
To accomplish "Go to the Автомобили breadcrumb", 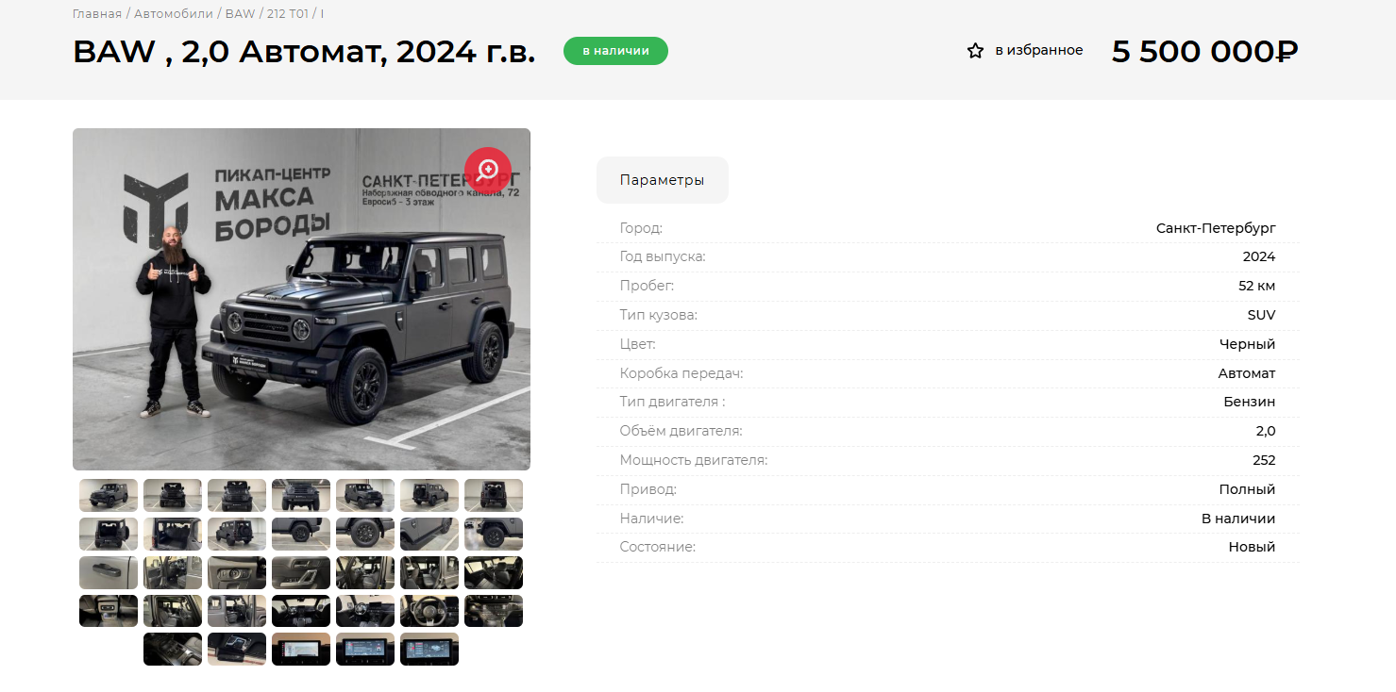I will pyautogui.click(x=172, y=14).
